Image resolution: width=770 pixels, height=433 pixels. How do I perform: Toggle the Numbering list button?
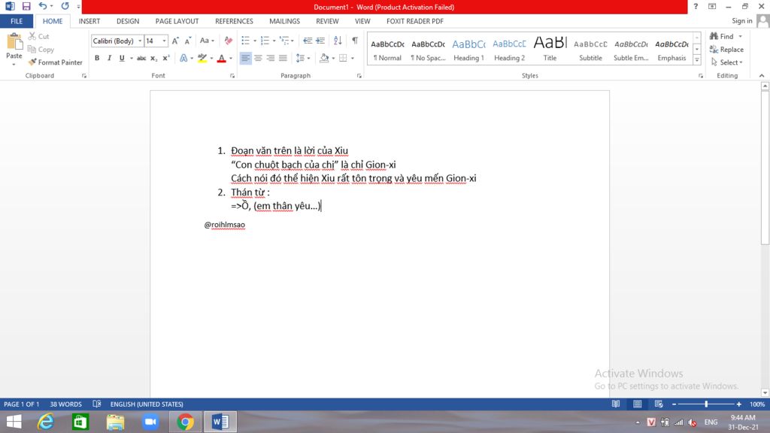tap(265, 41)
